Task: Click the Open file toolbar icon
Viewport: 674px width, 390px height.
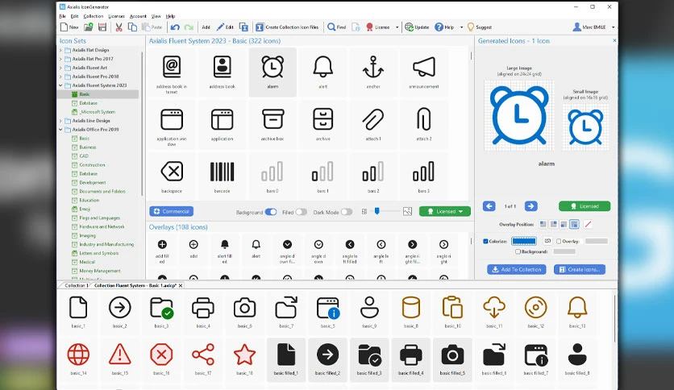Action: pyautogui.click(x=89, y=27)
